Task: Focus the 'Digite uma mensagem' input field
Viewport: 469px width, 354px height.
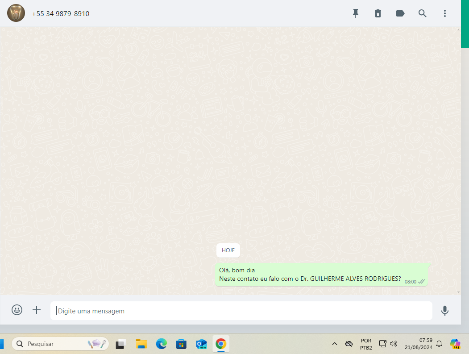Action: tap(241, 311)
